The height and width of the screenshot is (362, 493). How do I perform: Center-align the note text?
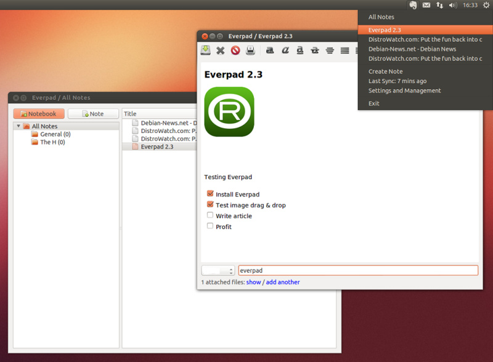coord(330,50)
